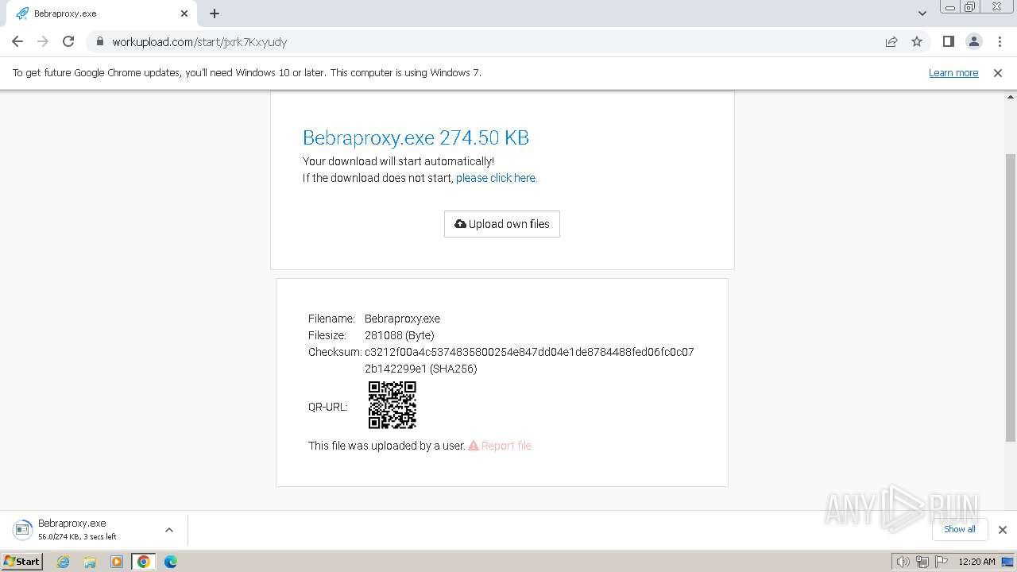Select the SHA256 checksum text
Screen dimensions: 1017x572
click(x=529, y=361)
